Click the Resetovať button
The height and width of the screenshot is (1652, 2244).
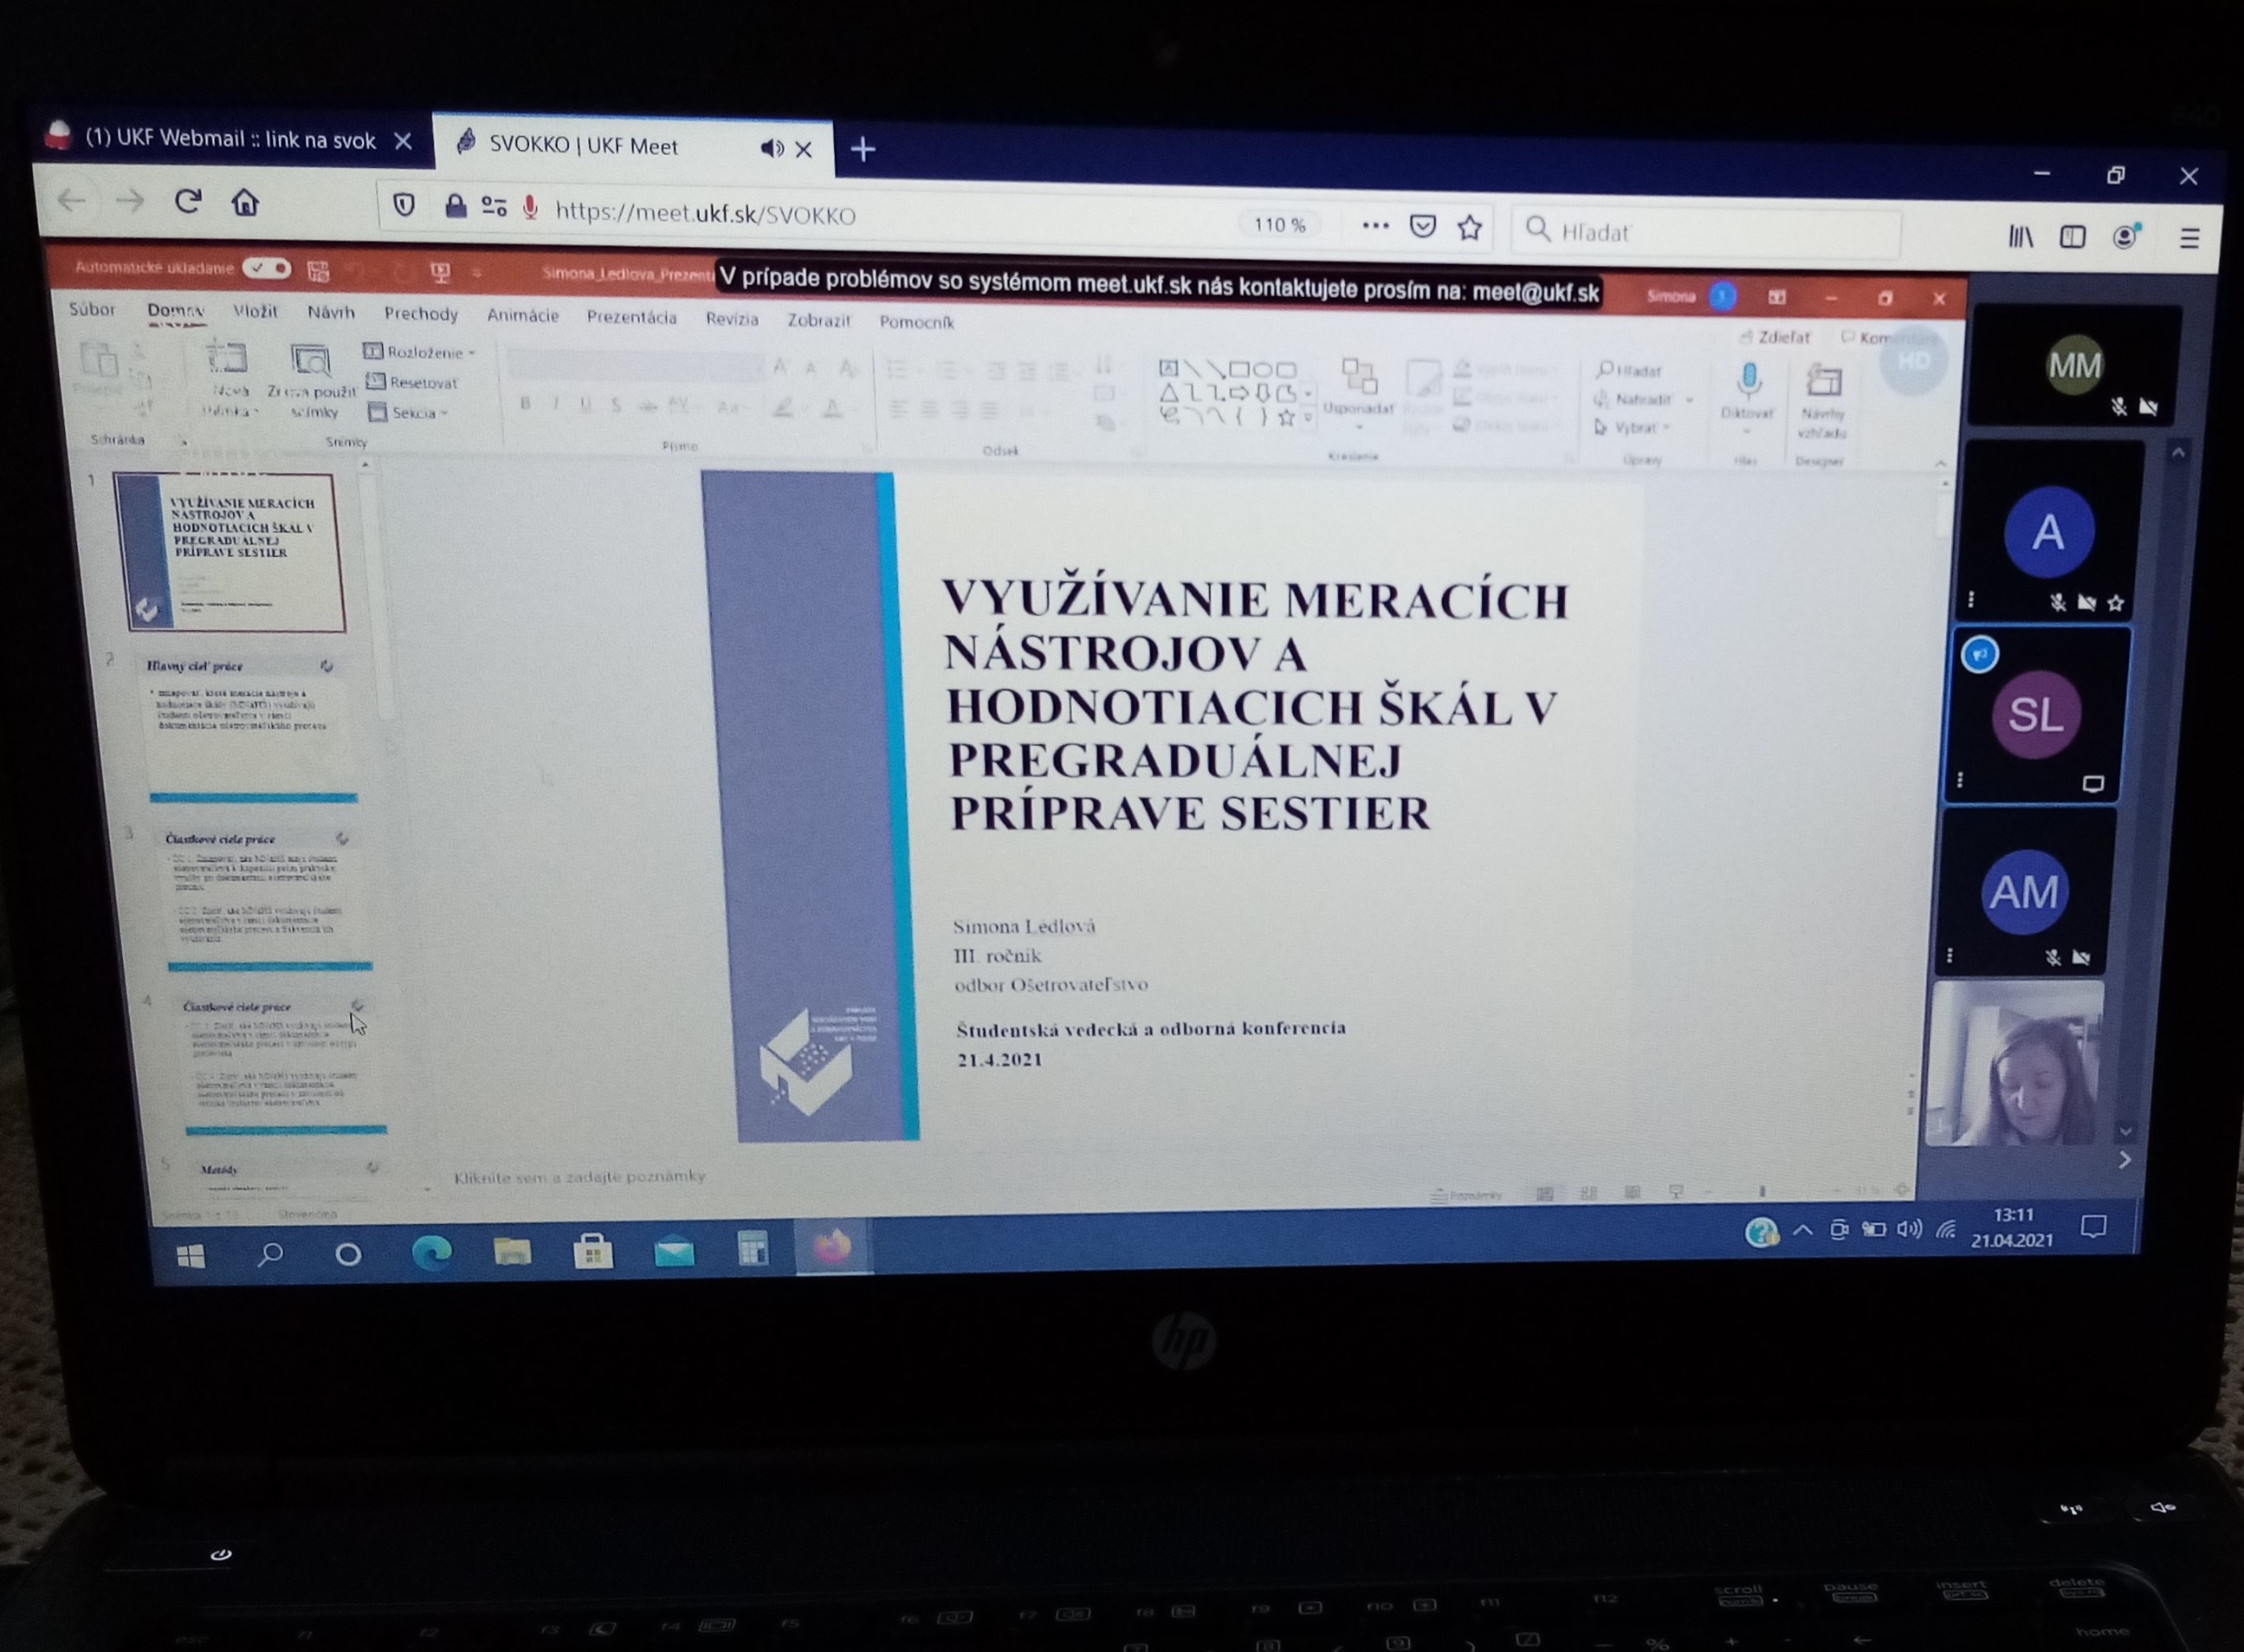[411, 382]
